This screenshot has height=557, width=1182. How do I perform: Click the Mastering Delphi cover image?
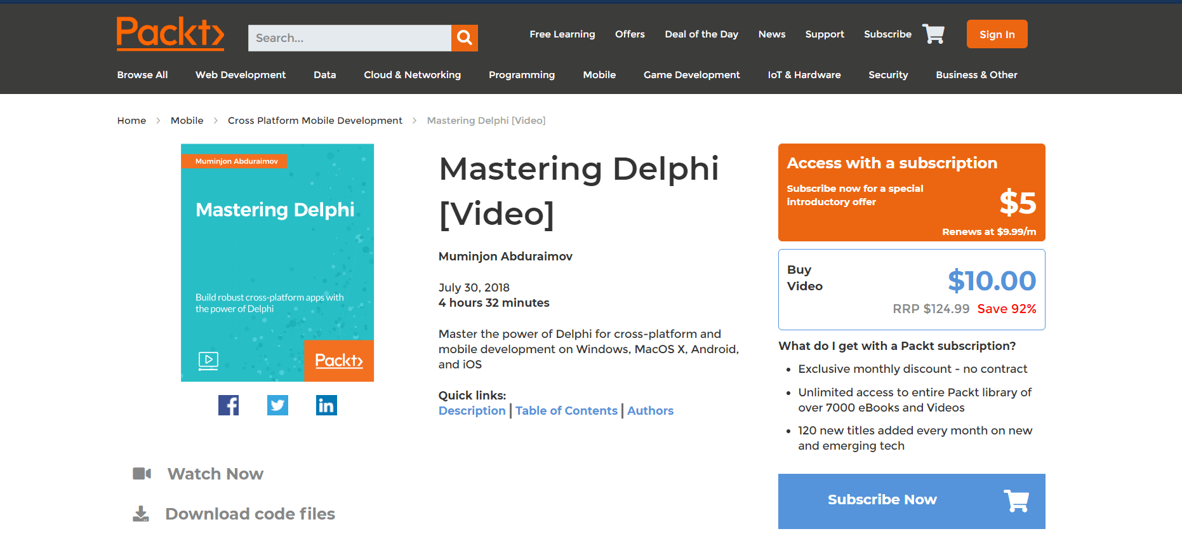pyautogui.click(x=277, y=262)
